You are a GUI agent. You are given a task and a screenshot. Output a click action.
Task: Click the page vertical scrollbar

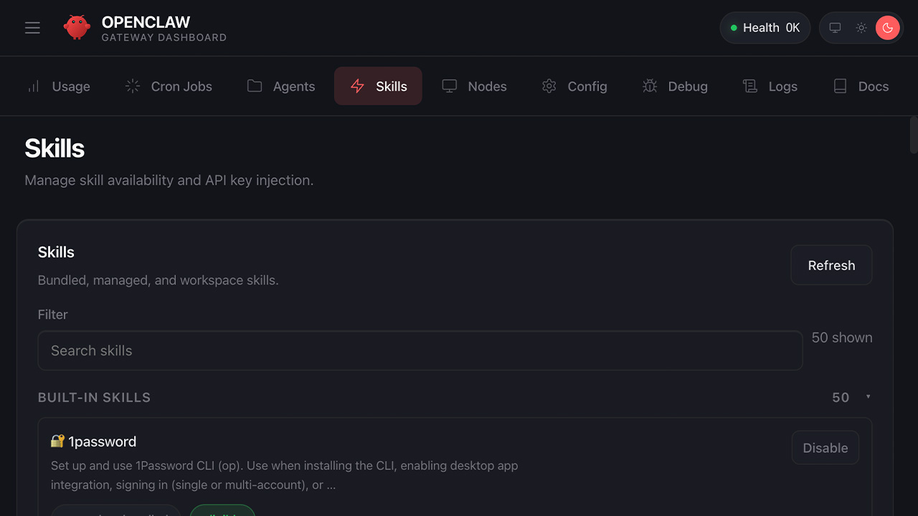coord(913,135)
